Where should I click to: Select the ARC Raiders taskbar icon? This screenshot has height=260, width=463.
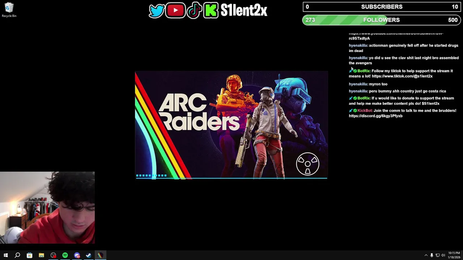click(x=100, y=255)
